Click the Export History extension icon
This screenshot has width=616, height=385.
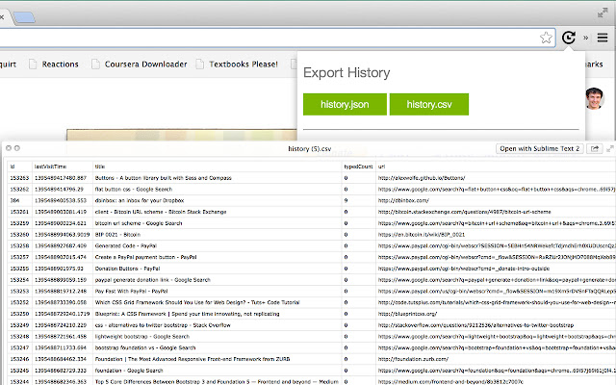coord(569,38)
